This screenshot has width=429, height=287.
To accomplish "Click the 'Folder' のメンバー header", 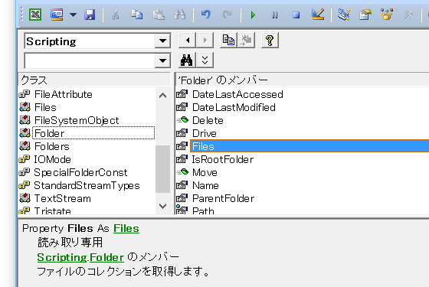I will (x=303, y=80).
